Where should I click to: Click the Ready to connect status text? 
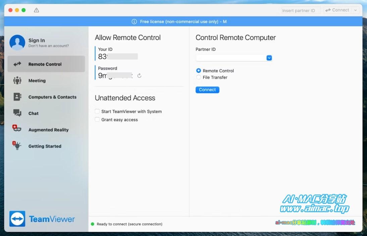coord(129,224)
